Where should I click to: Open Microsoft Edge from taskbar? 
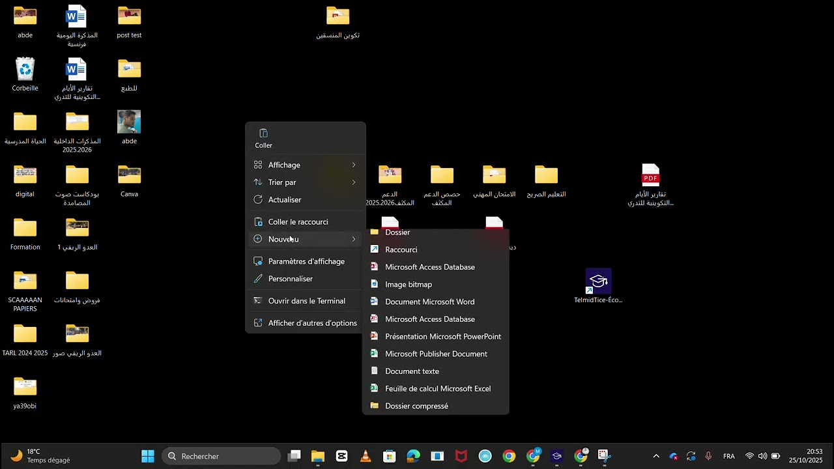click(x=413, y=456)
